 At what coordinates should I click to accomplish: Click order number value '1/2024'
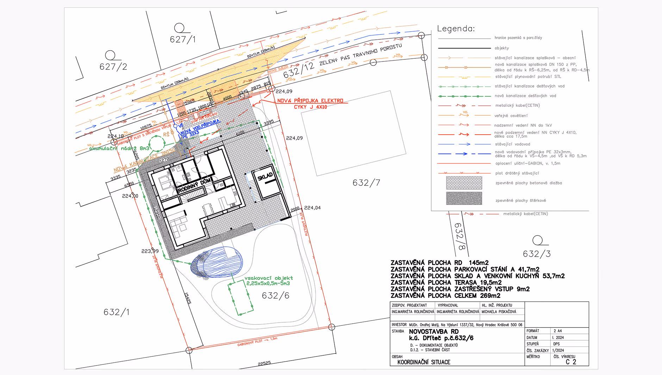coord(558,350)
